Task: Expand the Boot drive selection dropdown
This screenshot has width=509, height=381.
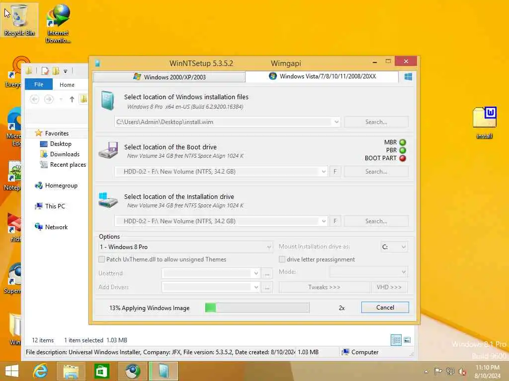Action: coord(324,171)
